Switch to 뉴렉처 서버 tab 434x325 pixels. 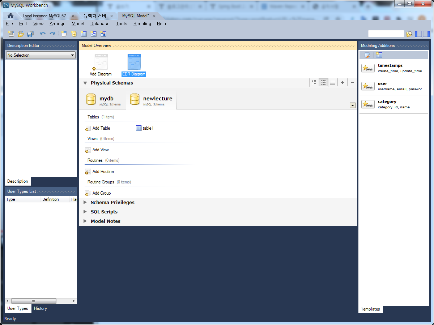pos(94,16)
